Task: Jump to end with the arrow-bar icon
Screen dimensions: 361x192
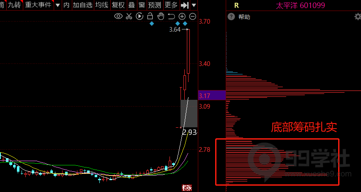Action: coord(185,5)
